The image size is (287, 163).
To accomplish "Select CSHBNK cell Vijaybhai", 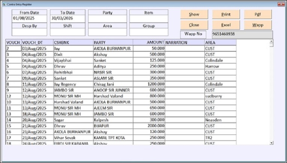I will coord(73,60).
